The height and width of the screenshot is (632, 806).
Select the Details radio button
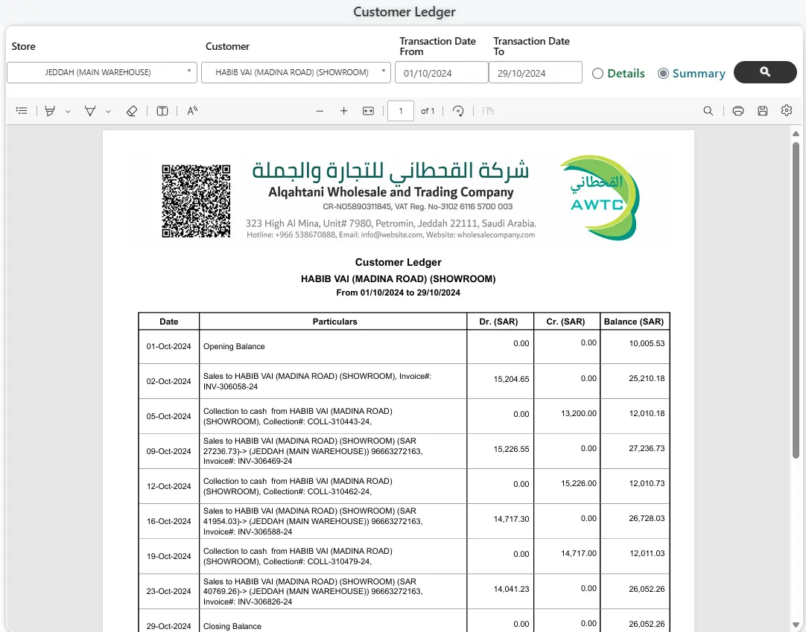[x=597, y=73]
